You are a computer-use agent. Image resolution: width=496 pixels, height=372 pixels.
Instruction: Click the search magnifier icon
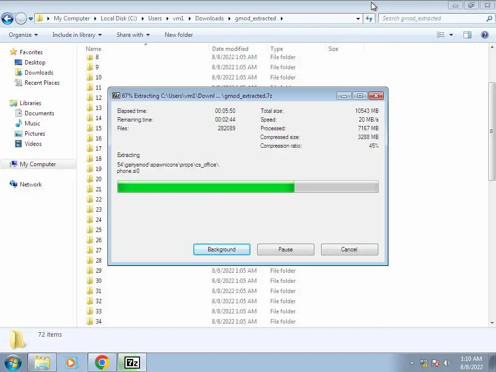(x=489, y=18)
